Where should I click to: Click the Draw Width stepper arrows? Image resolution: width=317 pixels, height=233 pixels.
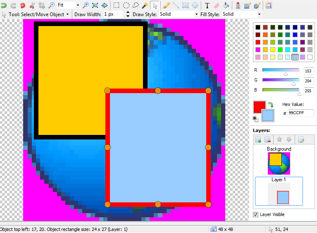pyautogui.click(x=128, y=14)
